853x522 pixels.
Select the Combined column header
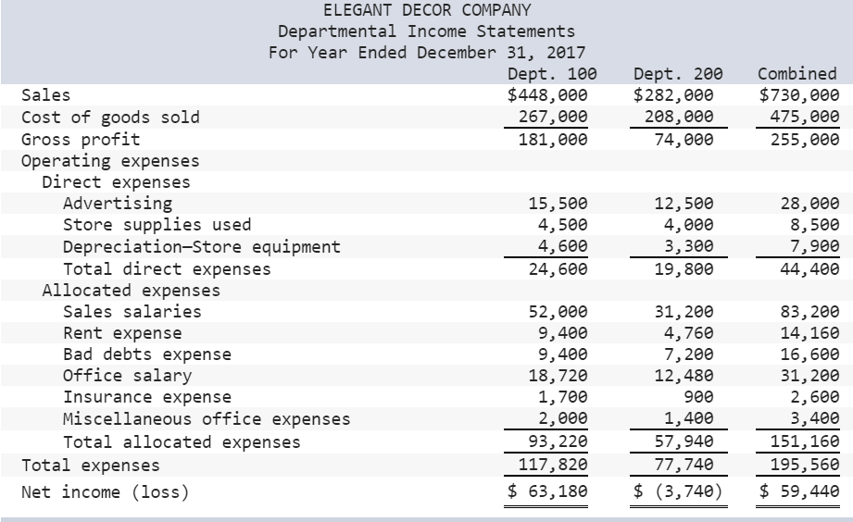coord(797,74)
